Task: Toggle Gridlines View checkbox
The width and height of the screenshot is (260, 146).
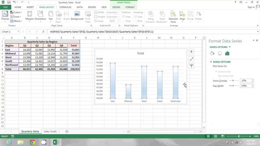Action: (123, 17)
